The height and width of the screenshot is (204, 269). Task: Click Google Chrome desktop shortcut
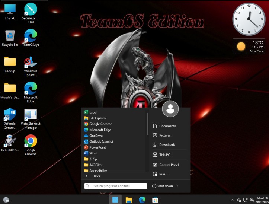(31, 145)
